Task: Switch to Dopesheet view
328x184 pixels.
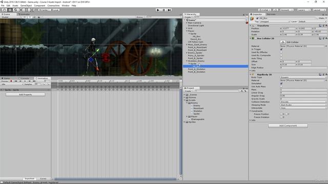Action: [30, 178]
